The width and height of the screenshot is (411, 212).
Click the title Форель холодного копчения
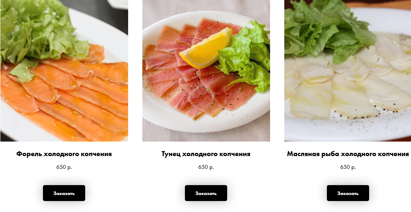coord(64,154)
